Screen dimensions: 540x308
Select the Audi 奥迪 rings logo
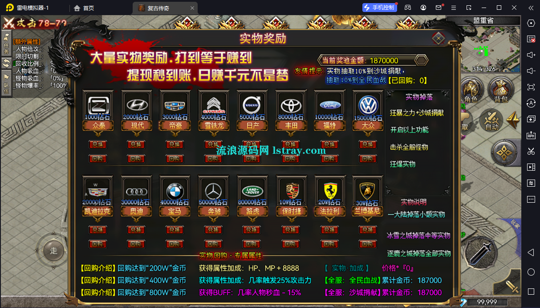click(136, 191)
